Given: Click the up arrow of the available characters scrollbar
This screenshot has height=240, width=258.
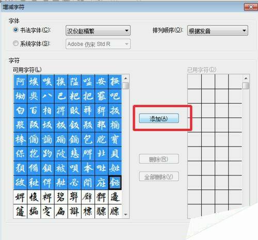Looking at the screenshot, I should coord(126,78).
